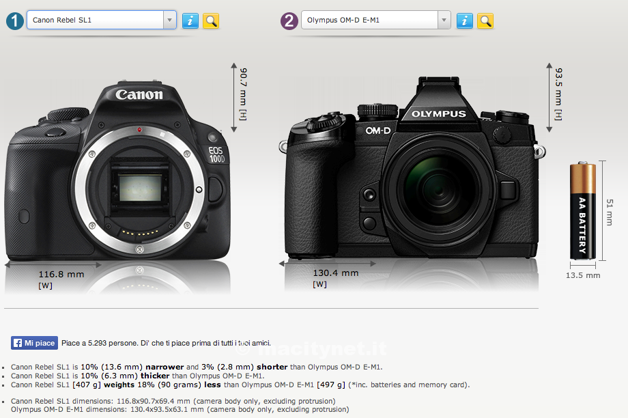Click the 93.5 mm height label
The image size is (628, 418).
[x=558, y=94]
